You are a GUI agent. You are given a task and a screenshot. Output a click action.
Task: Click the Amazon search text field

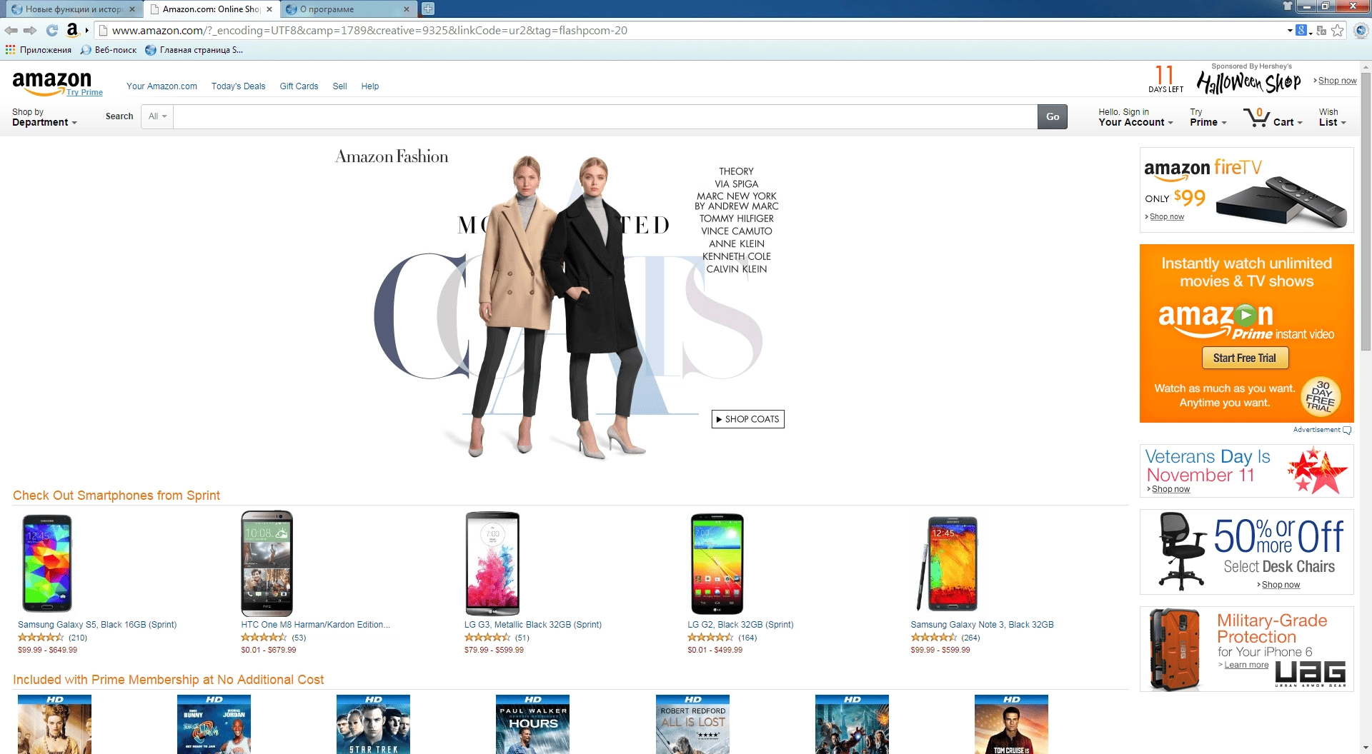click(x=605, y=116)
